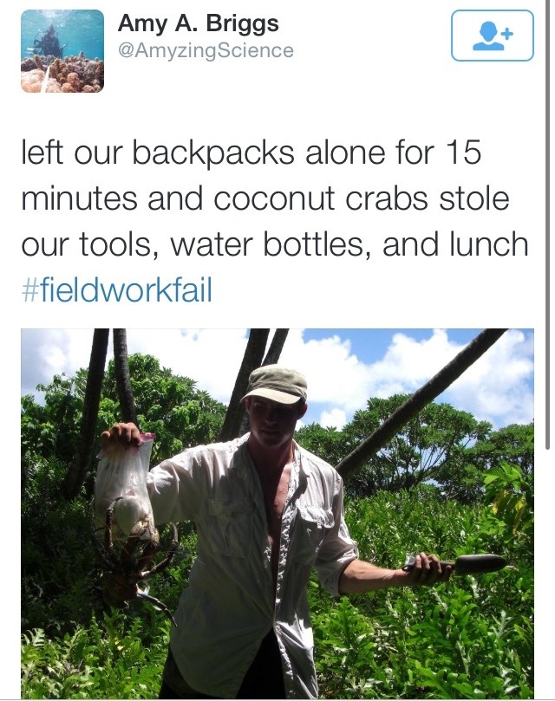Click the follow user icon button

point(492,36)
